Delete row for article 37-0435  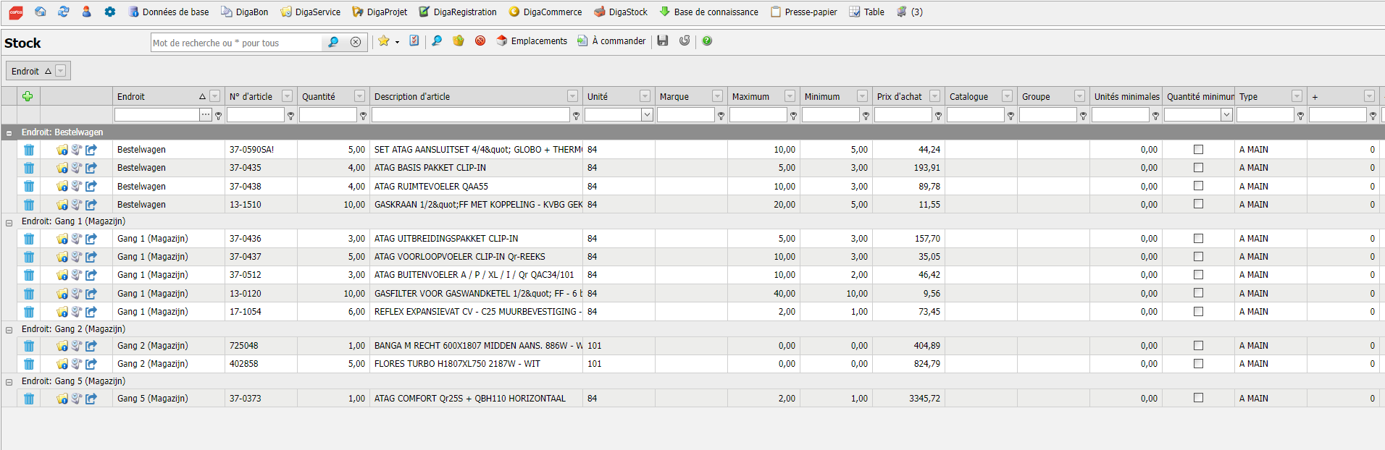tap(29, 168)
